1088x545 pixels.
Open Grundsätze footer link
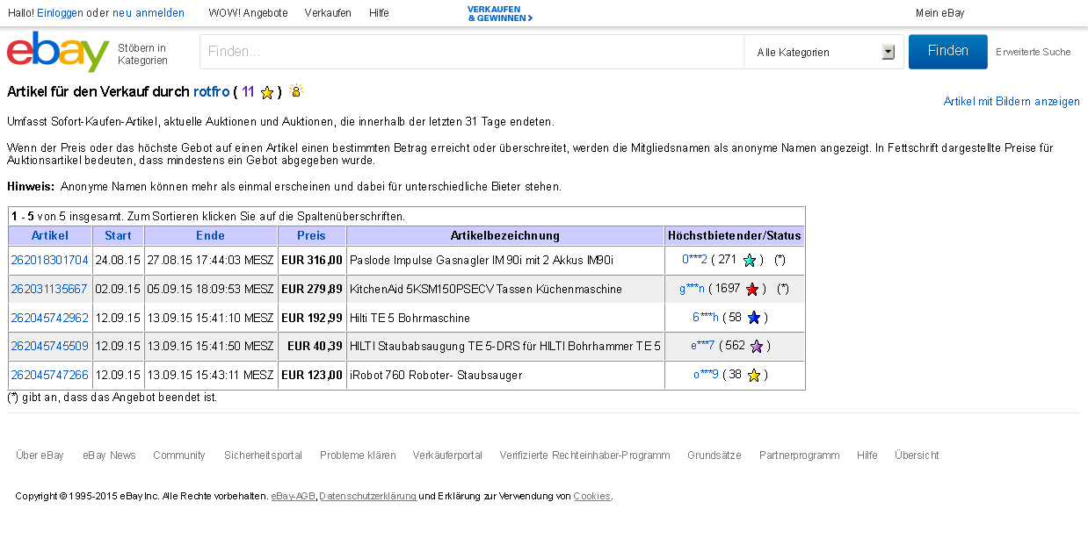(714, 455)
